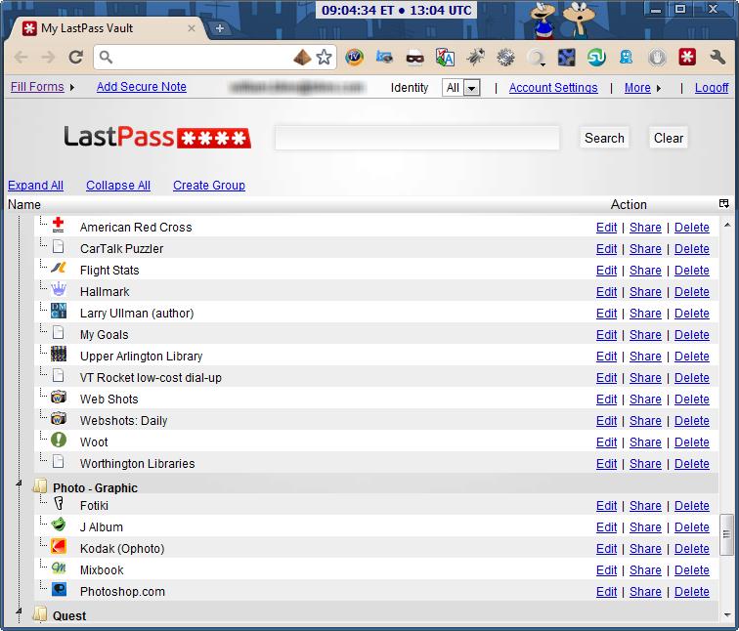Click the Kodak (Ophoto) site icon
The image size is (739, 631).
(x=59, y=546)
